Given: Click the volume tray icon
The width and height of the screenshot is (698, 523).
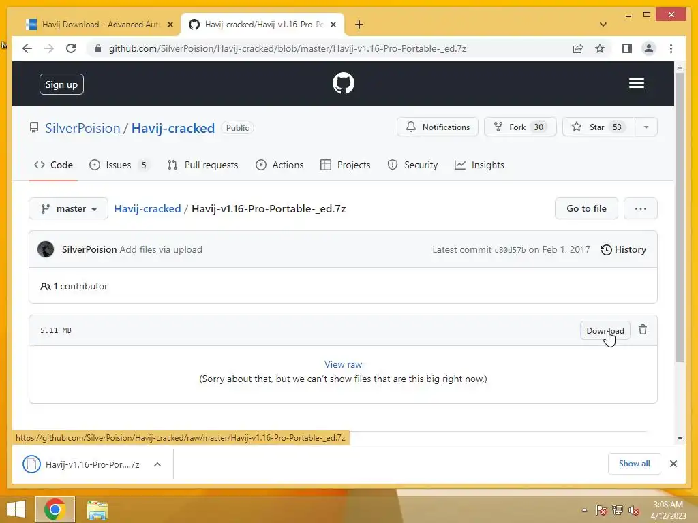Looking at the screenshot, I should 634,510.
